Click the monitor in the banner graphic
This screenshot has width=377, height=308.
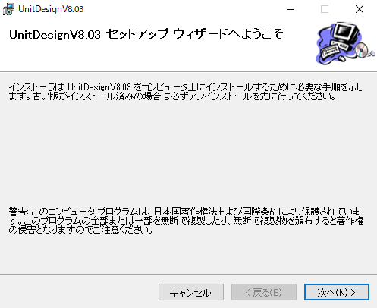(346, 33)
